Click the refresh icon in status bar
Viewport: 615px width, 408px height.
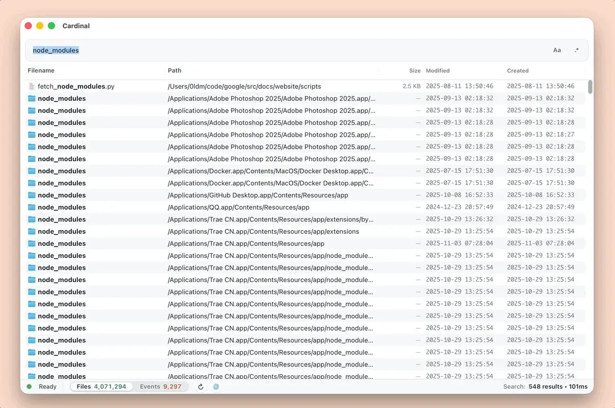coord(201,387)
